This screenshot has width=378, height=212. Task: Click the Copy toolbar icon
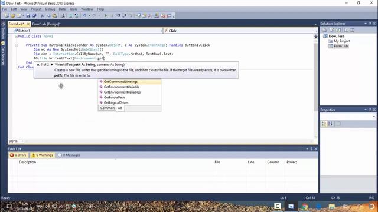click(48, 16)
